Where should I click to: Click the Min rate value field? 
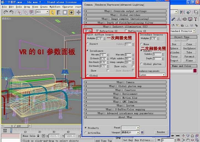[103, 55]
